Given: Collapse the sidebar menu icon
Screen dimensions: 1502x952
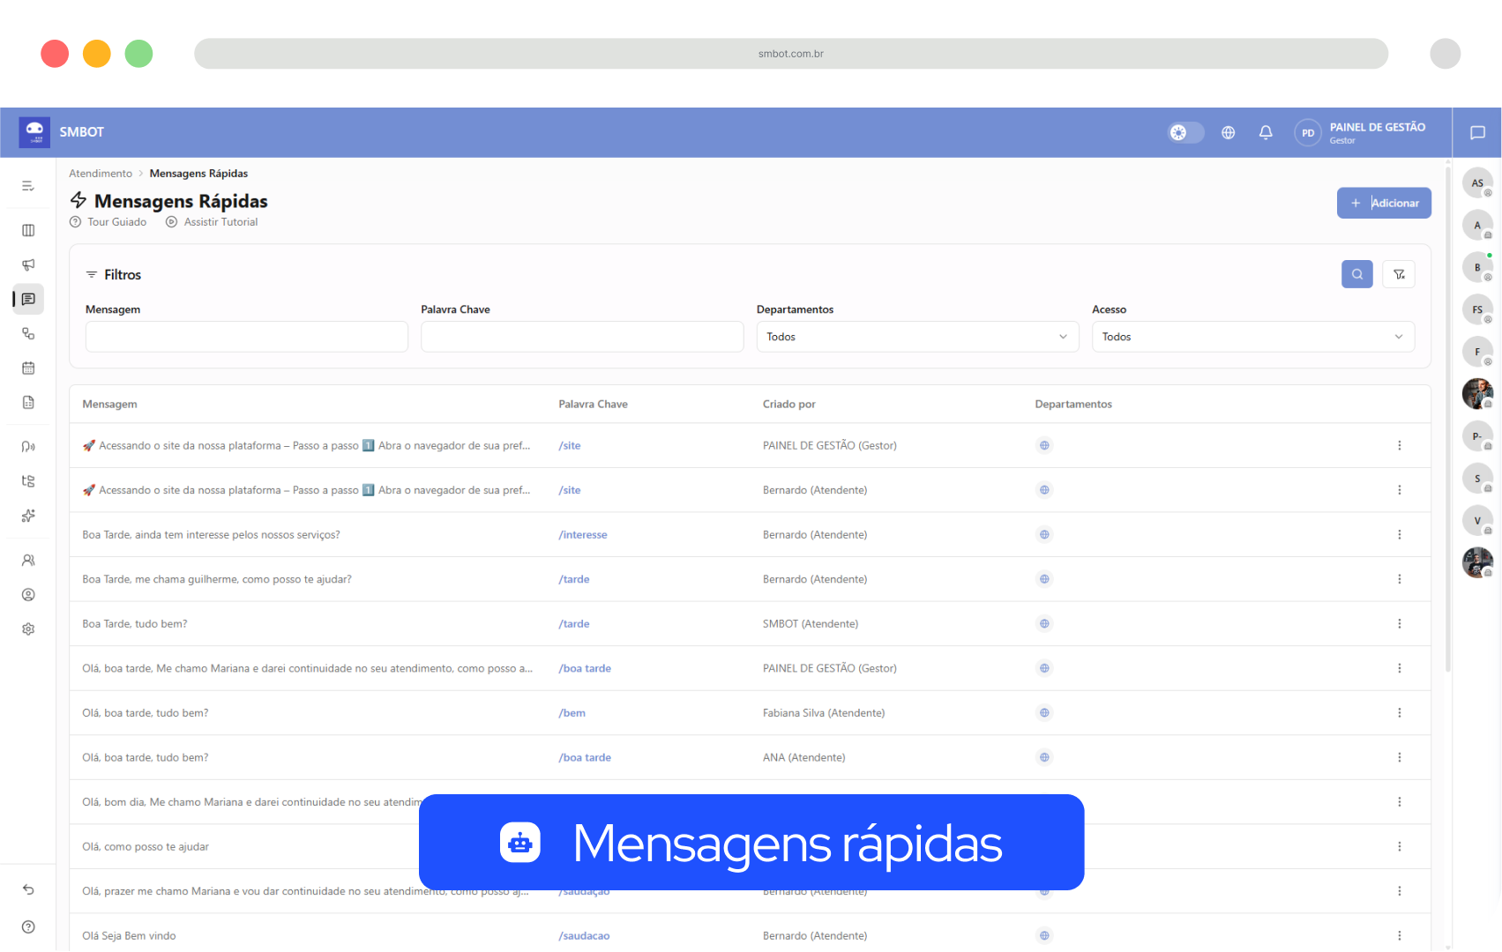Looking at the screenshot, I should click(28, 186).
